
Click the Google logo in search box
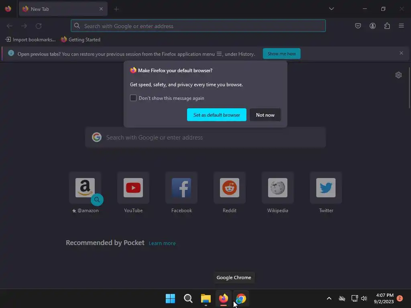[x=97, y=137]
